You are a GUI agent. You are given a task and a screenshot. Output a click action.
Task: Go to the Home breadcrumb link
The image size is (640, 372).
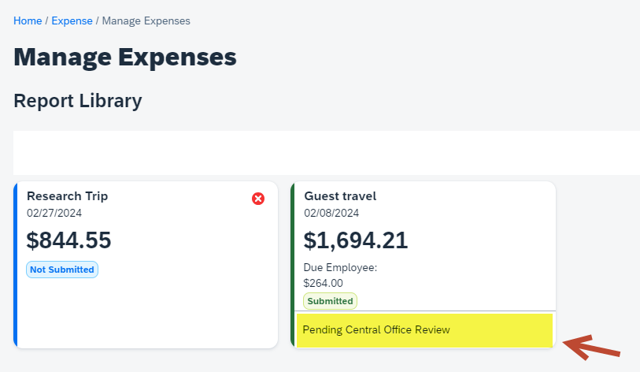[28, 20]
